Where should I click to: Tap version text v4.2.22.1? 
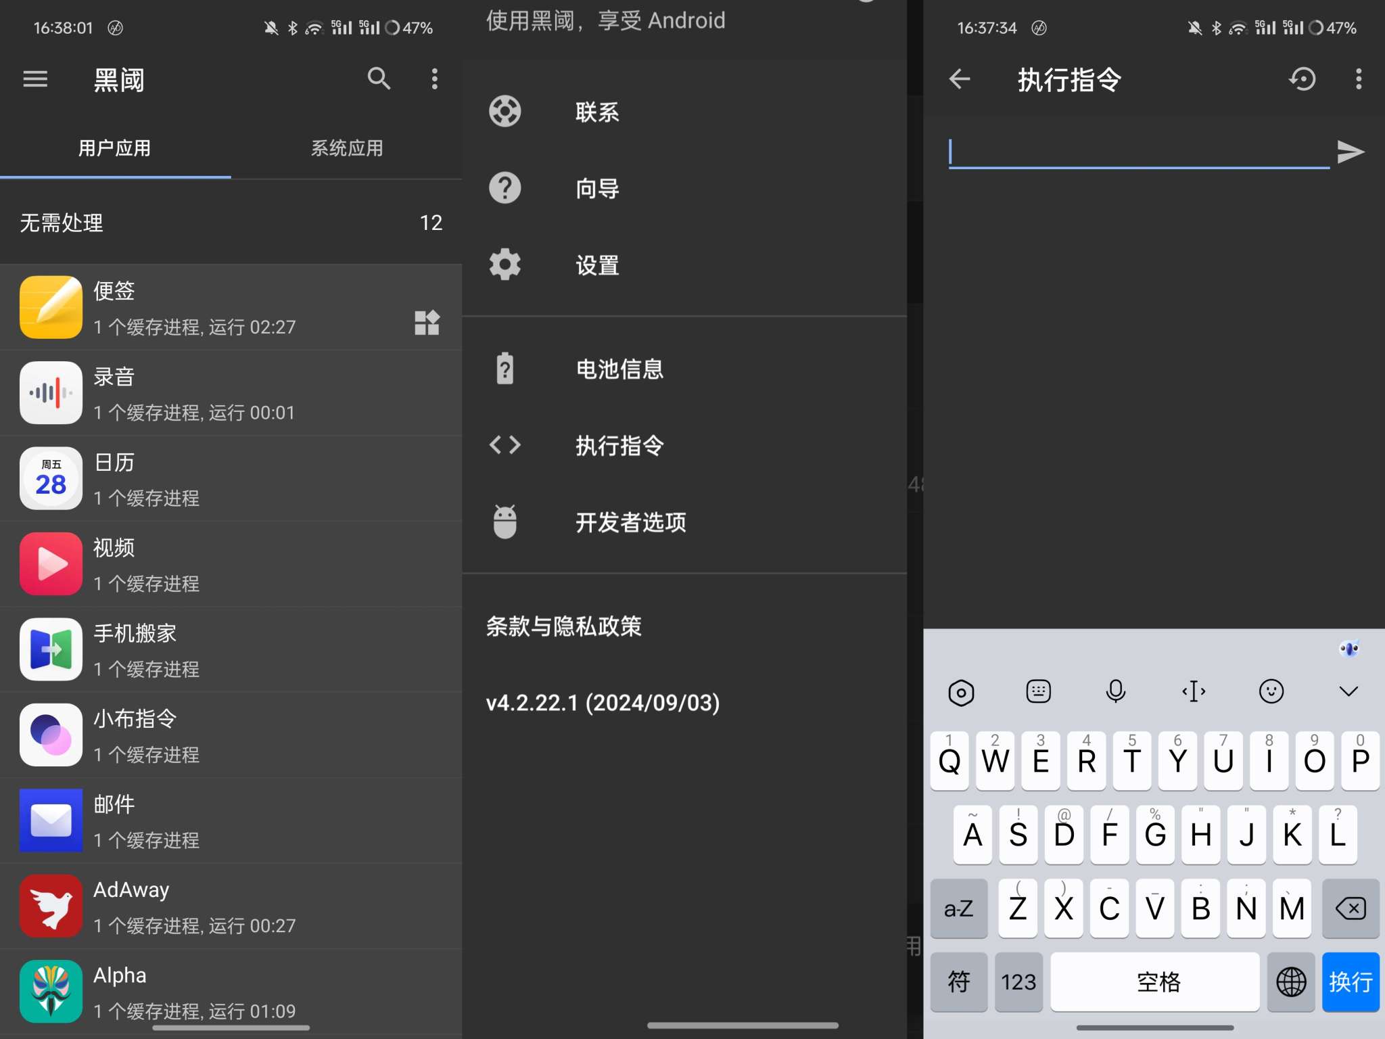pos(603,703)
